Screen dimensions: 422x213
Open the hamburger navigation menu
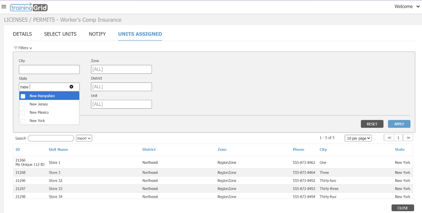4,7
